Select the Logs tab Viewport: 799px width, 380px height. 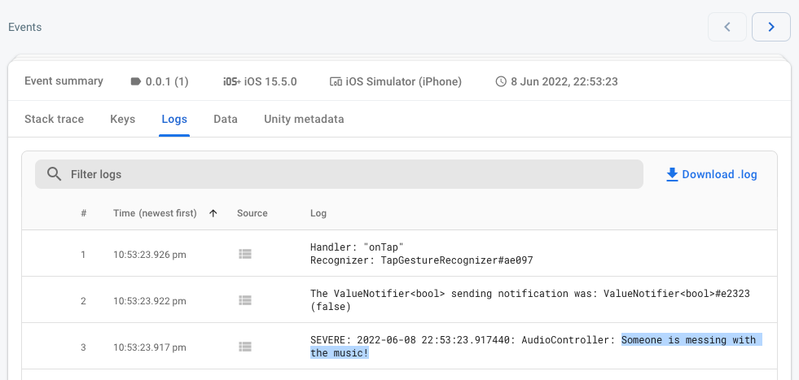pos(174,119)
